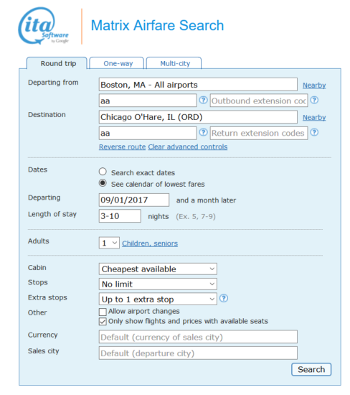This screenshot has width=350, height=395.
Task: Click the ITA Software logo
Action: (x=43, y=26)
